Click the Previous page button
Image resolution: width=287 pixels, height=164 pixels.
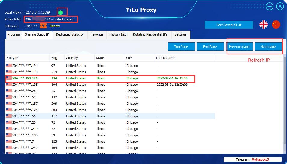[x=239, y=47]
